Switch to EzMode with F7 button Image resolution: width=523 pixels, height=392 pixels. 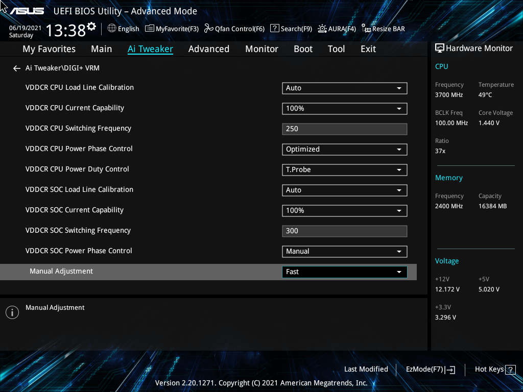[x=430, y=369]
